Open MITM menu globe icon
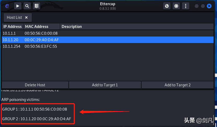This screenshot has height=127, width=217. pos(167,6)
